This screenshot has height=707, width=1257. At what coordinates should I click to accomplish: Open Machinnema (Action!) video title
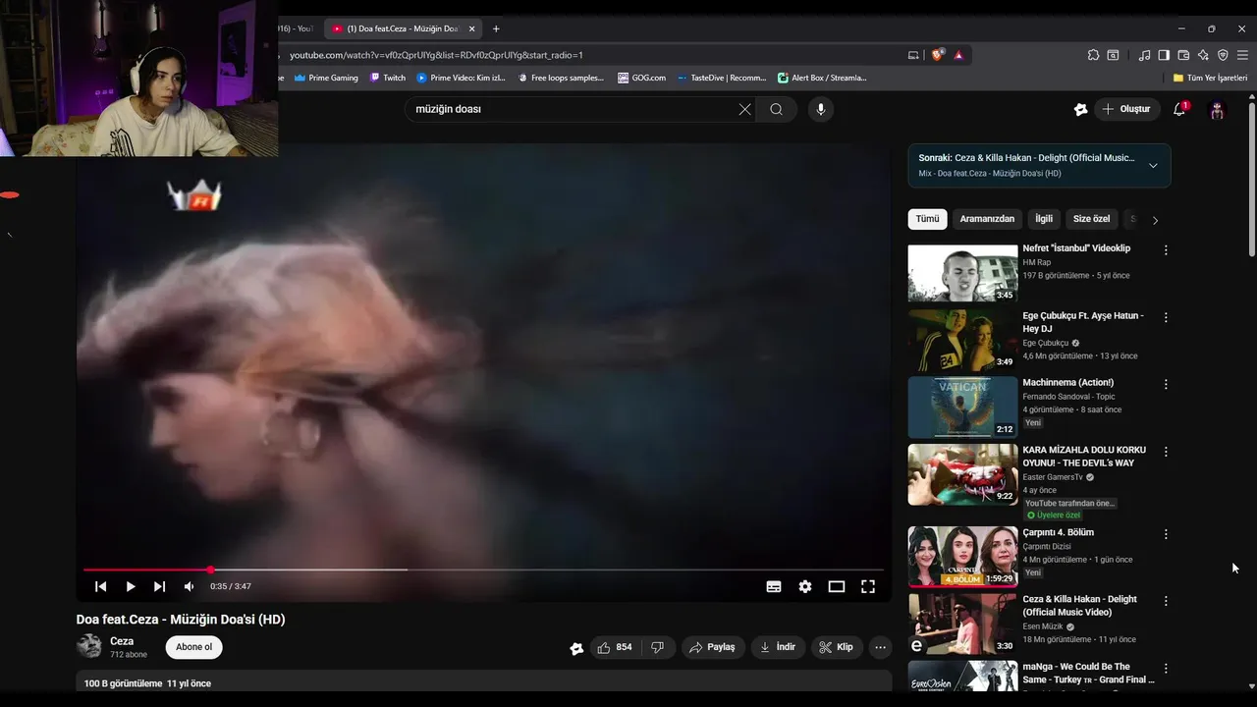[1067, 382]
